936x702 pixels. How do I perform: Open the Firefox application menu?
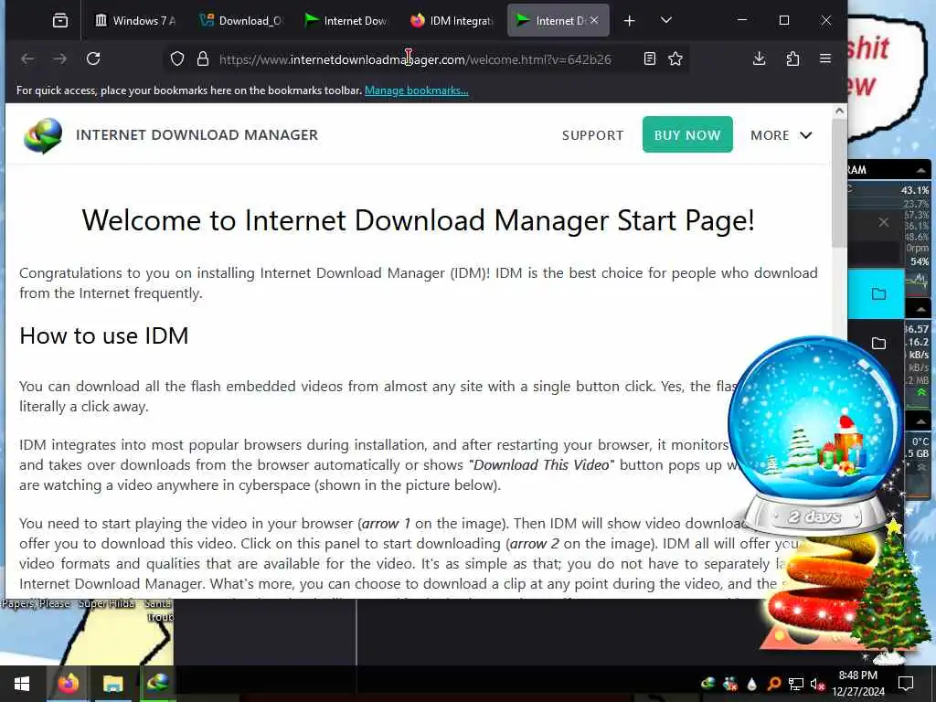click(x=825, y=58)
